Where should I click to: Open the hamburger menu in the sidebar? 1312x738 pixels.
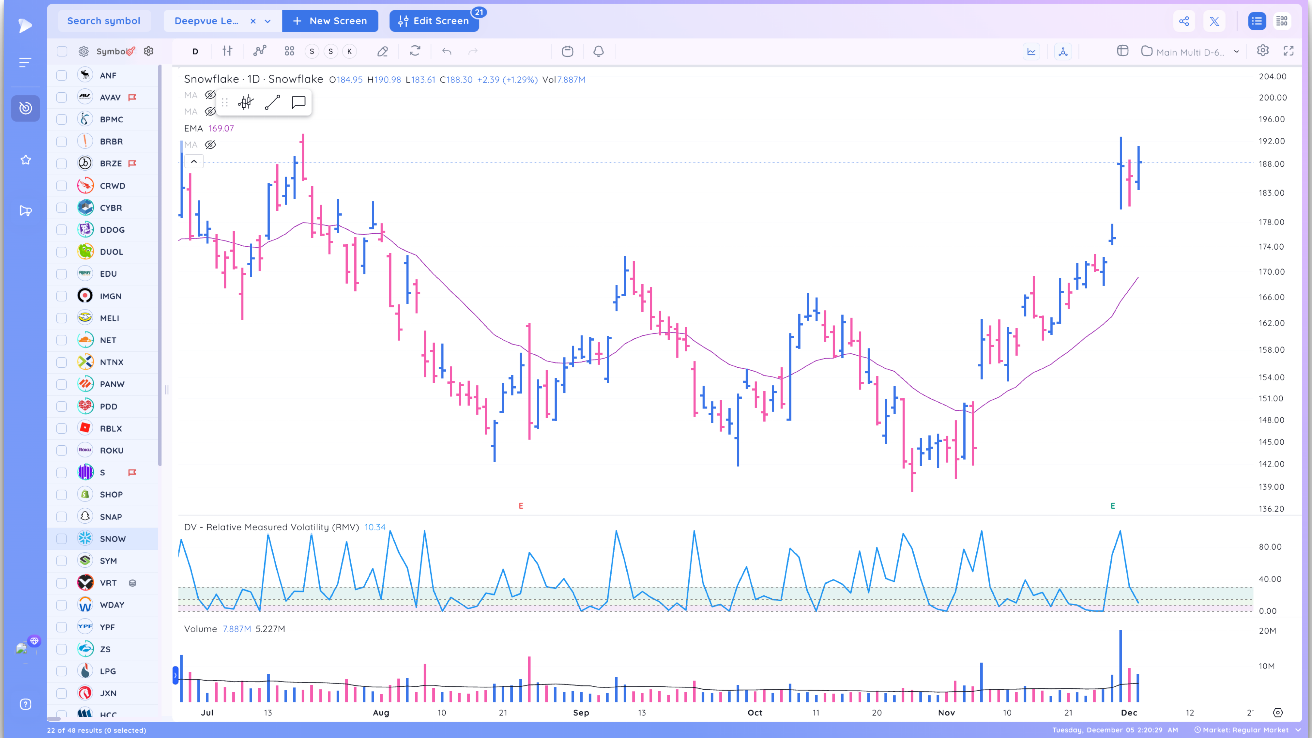(x=25, y=62)
